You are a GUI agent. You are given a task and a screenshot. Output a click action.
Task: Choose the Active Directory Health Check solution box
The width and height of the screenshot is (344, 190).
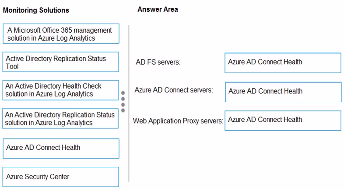coord(61,90)
